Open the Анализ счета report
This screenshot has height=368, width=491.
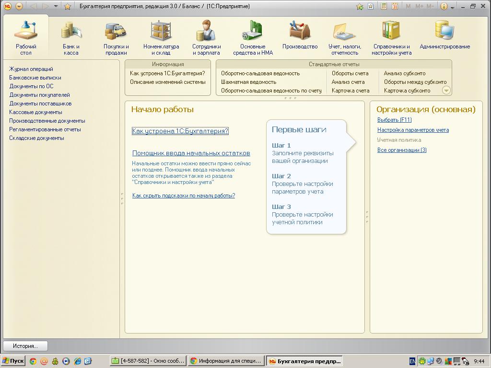(348, 82)
